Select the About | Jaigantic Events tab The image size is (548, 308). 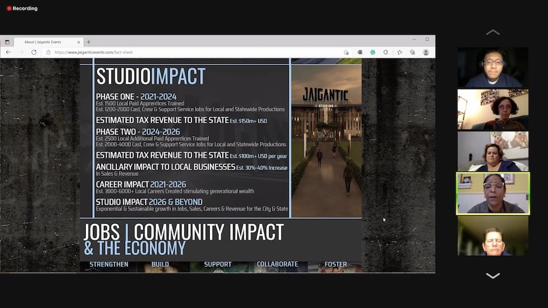(49, 42)
